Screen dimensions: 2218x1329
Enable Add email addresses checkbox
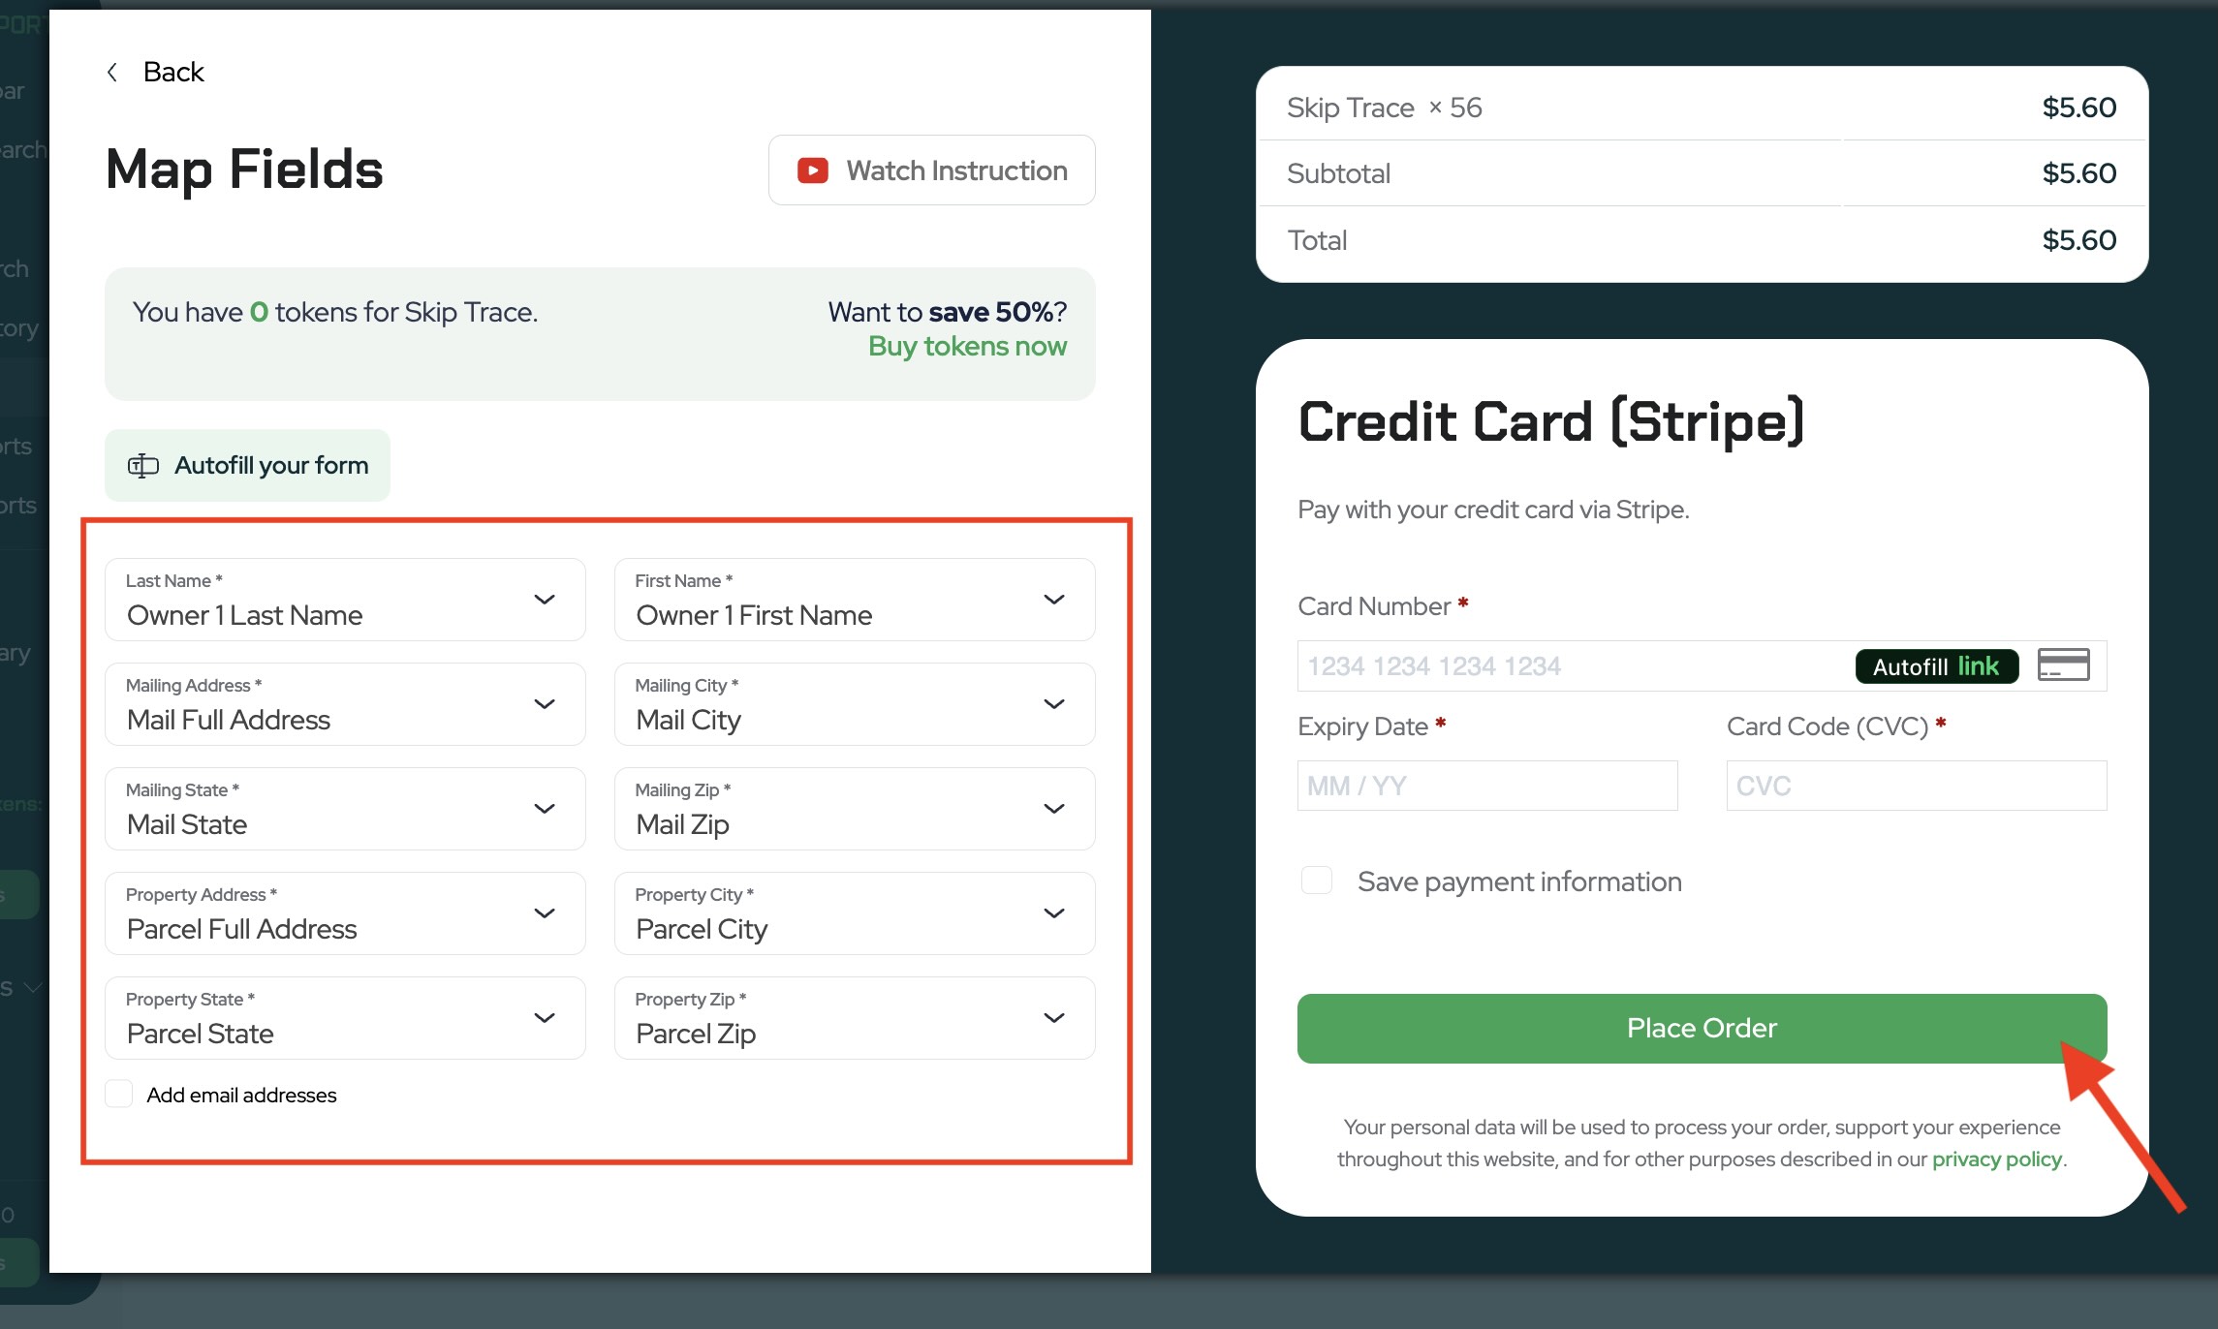(119, 1095)
